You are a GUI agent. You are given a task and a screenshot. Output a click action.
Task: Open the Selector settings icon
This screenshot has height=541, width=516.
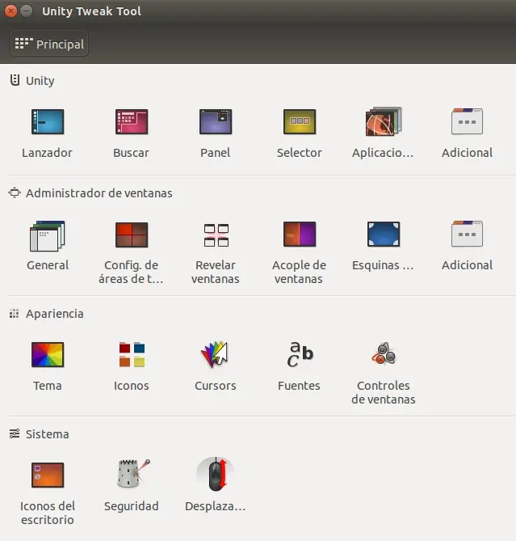(300, 122)
